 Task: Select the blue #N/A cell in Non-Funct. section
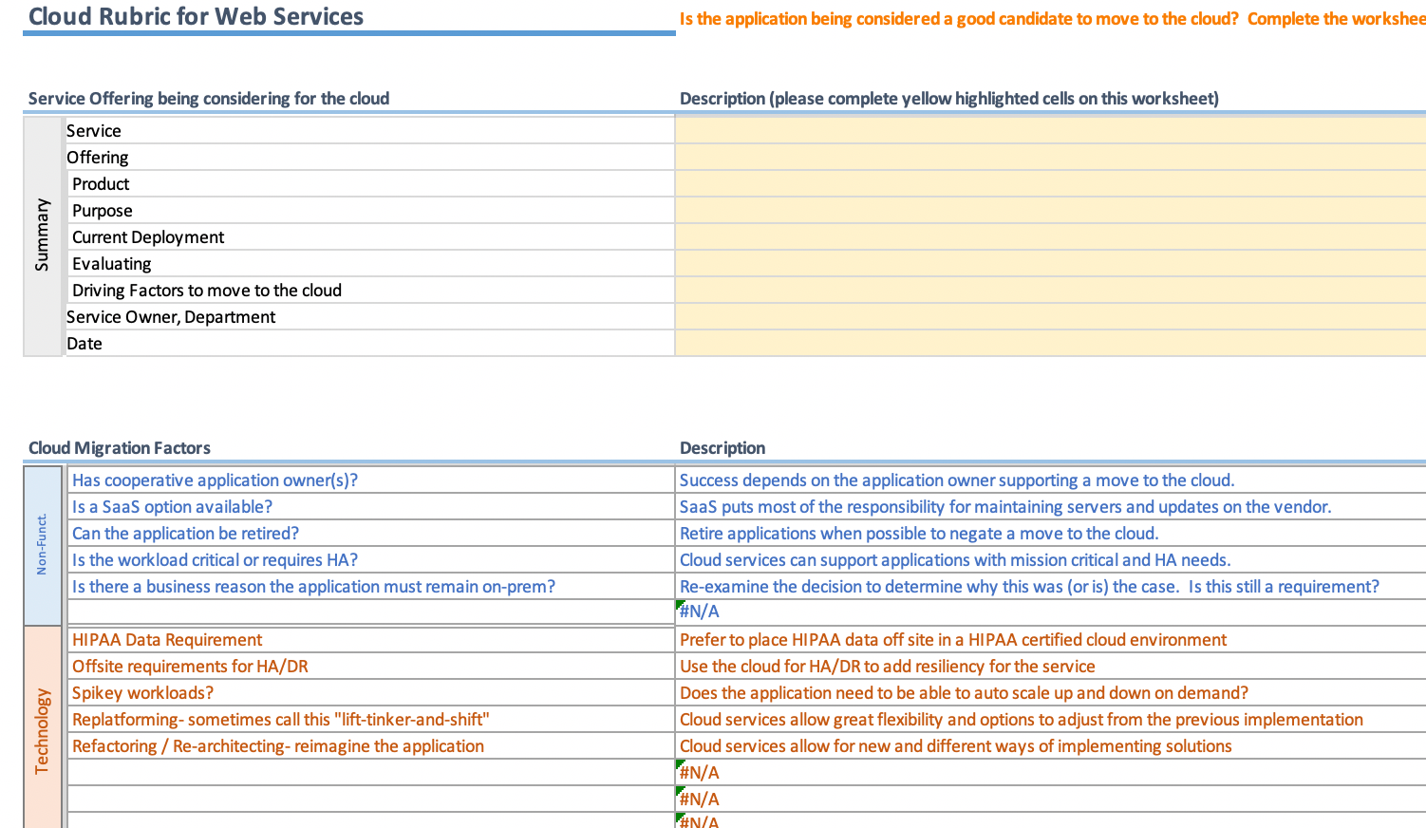pyautogui.click(x=700, y=612)
